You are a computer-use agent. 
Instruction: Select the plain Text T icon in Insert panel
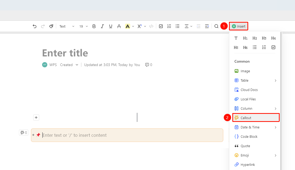236,38
